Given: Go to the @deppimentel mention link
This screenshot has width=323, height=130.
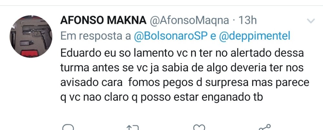Looking at the screenshot, I should 255,36.
